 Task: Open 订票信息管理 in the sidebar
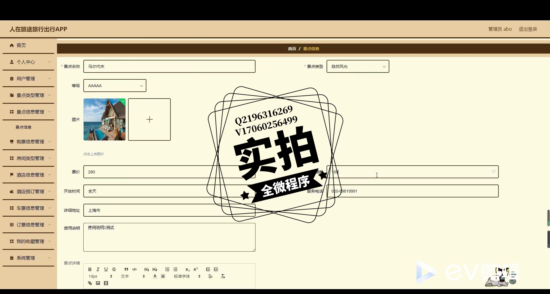[x=28, y=225]
